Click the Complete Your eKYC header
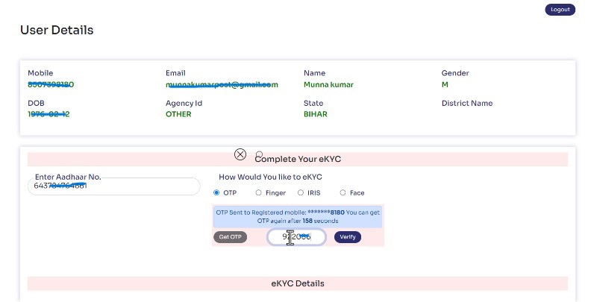 pos(298,160)
